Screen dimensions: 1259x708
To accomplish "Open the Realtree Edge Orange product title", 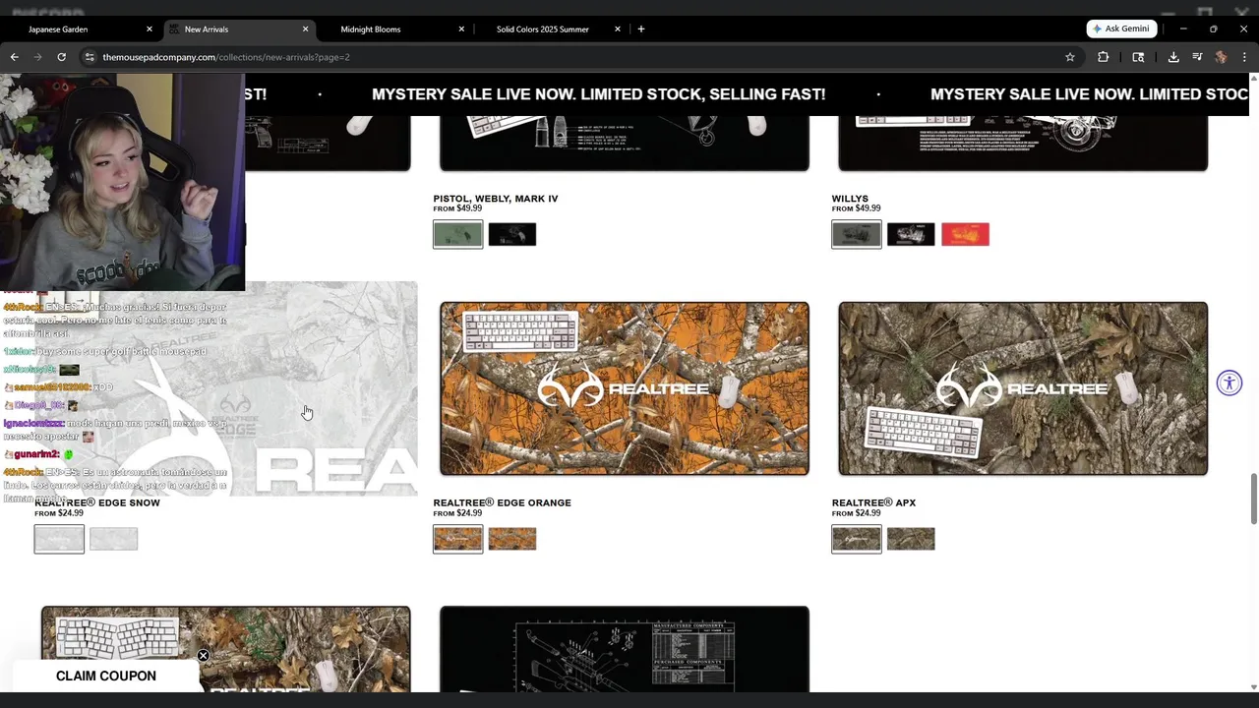I will coord(502,502).
